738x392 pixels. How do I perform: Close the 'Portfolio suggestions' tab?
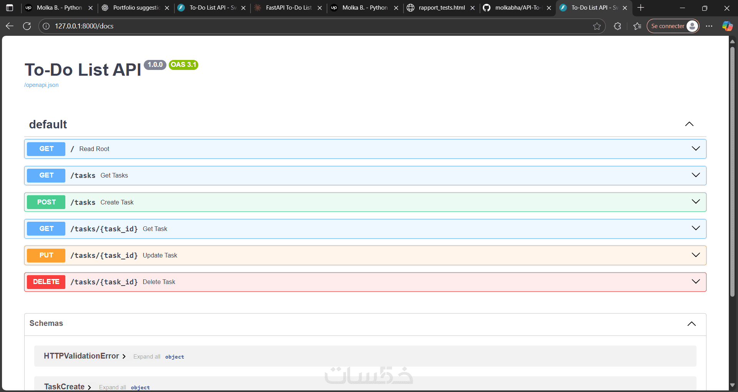coord(167,8)
